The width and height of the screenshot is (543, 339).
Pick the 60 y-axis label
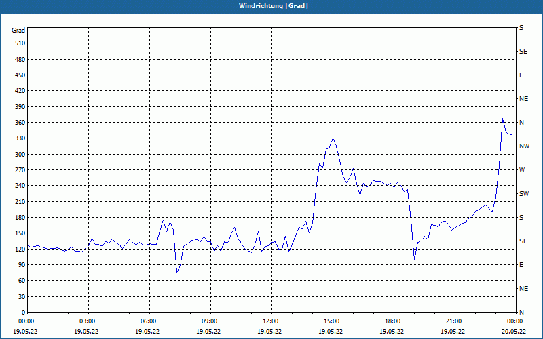click(22, 281)
